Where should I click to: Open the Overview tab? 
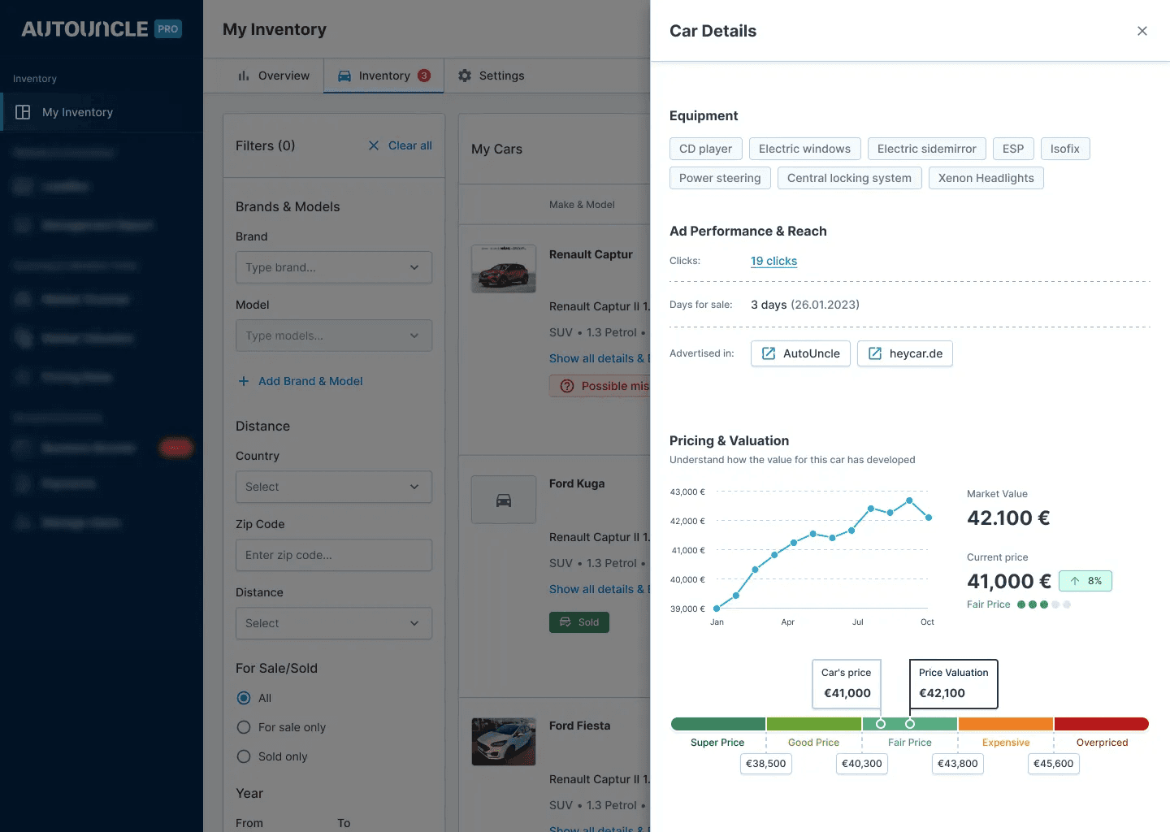[x=273, y=76]
